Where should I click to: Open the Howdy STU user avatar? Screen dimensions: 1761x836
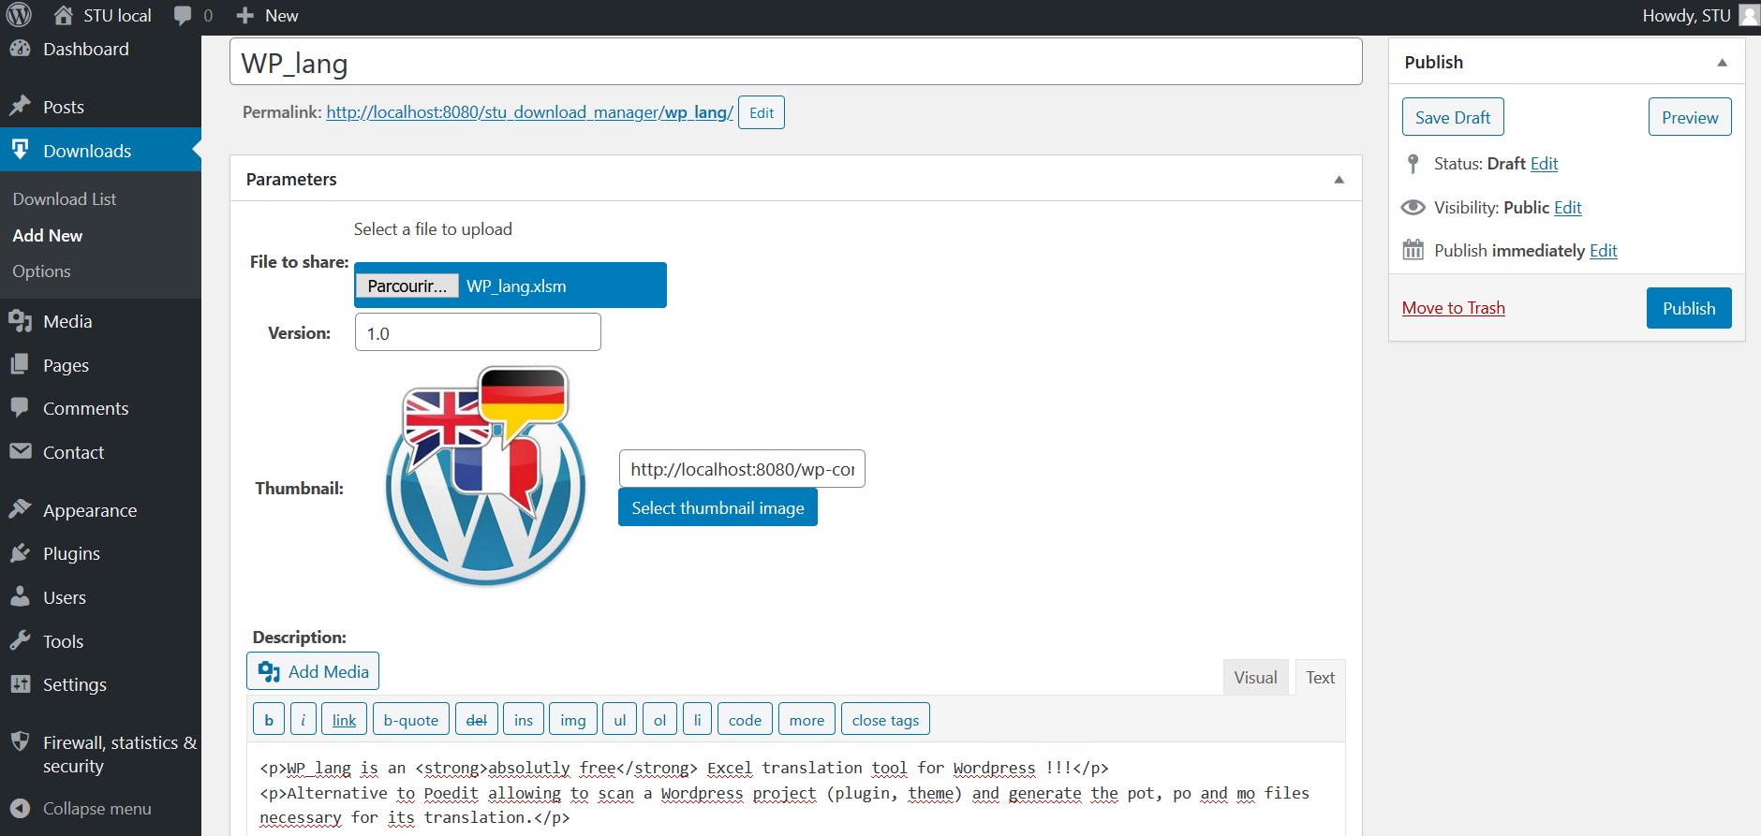click(1748, 15)
